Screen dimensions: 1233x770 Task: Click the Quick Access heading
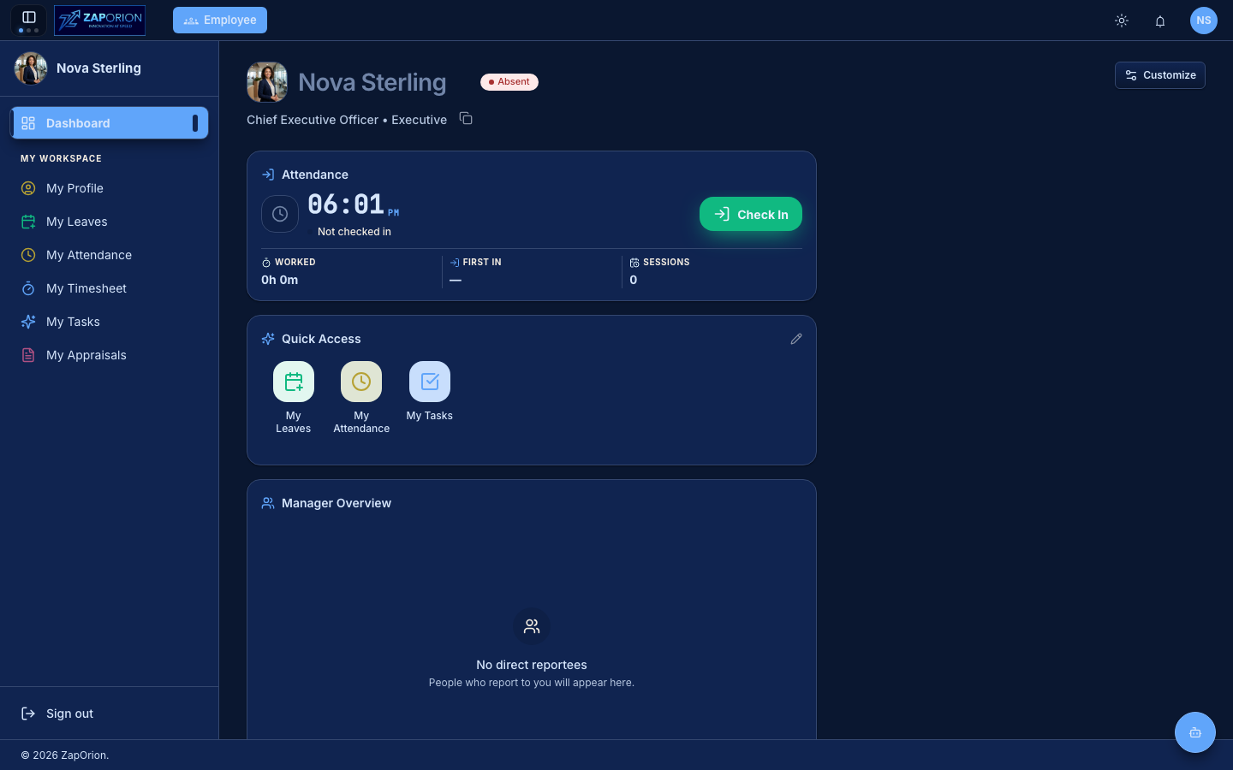point(321,339)
